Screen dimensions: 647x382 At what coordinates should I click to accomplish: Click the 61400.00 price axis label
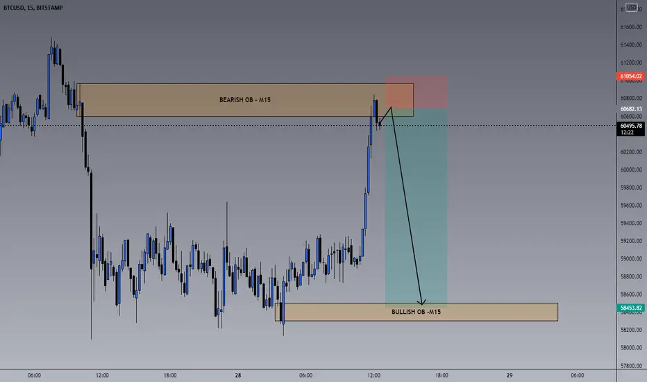pyautogui.click(x=631, y=44)
